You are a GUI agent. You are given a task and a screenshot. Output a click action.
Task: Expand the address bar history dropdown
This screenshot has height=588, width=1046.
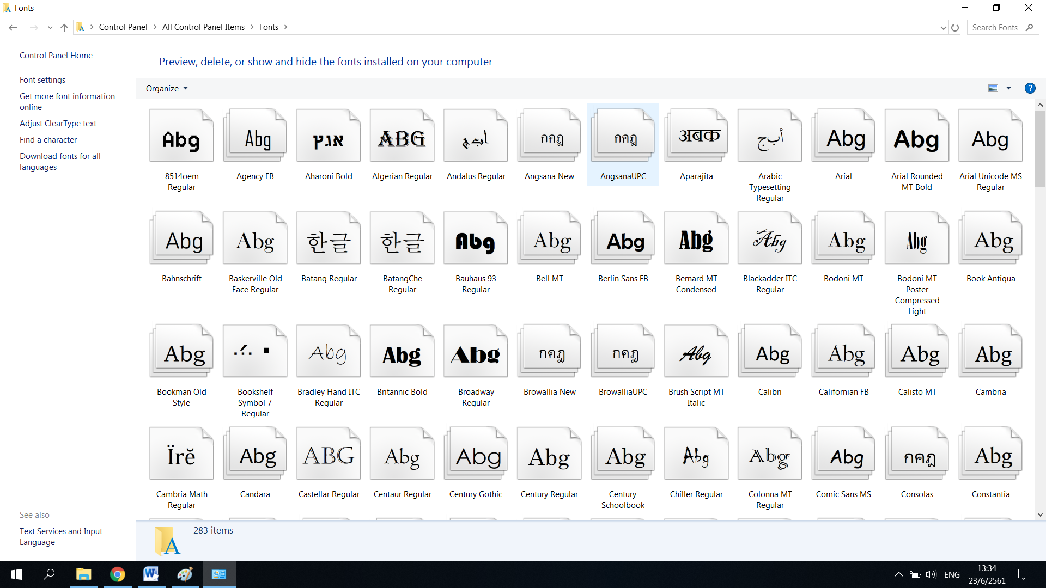coord(943,27)
